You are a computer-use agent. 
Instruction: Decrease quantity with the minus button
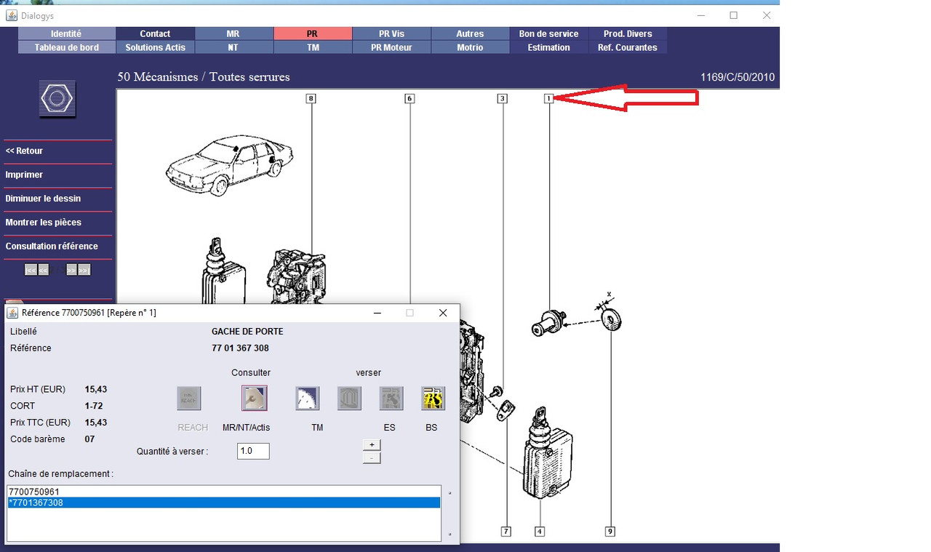click(x=372, y=458)
